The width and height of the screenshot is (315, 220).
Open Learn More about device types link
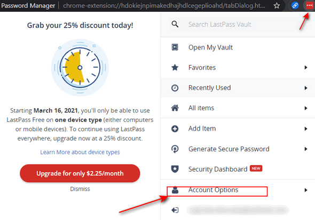tap(80, 152)
